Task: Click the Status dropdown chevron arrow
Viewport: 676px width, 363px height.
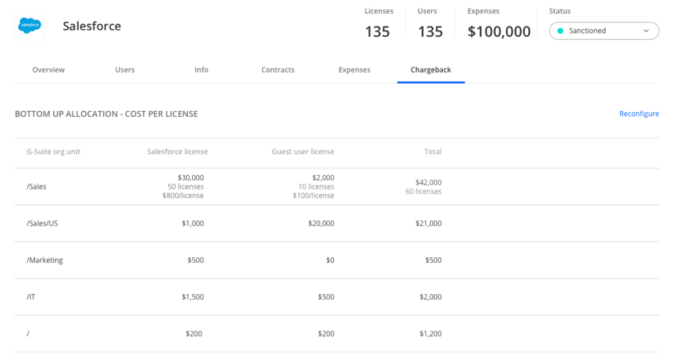Action: click(x=646, y=31)
